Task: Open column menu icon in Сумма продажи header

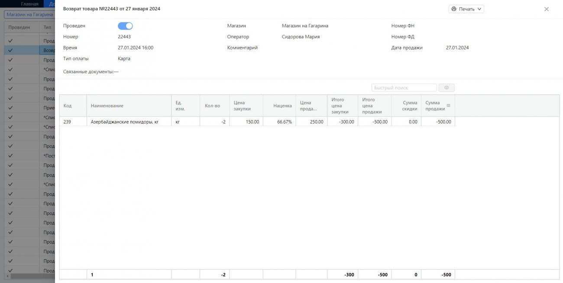Action: pyautogui.click(x=448, y=106)
